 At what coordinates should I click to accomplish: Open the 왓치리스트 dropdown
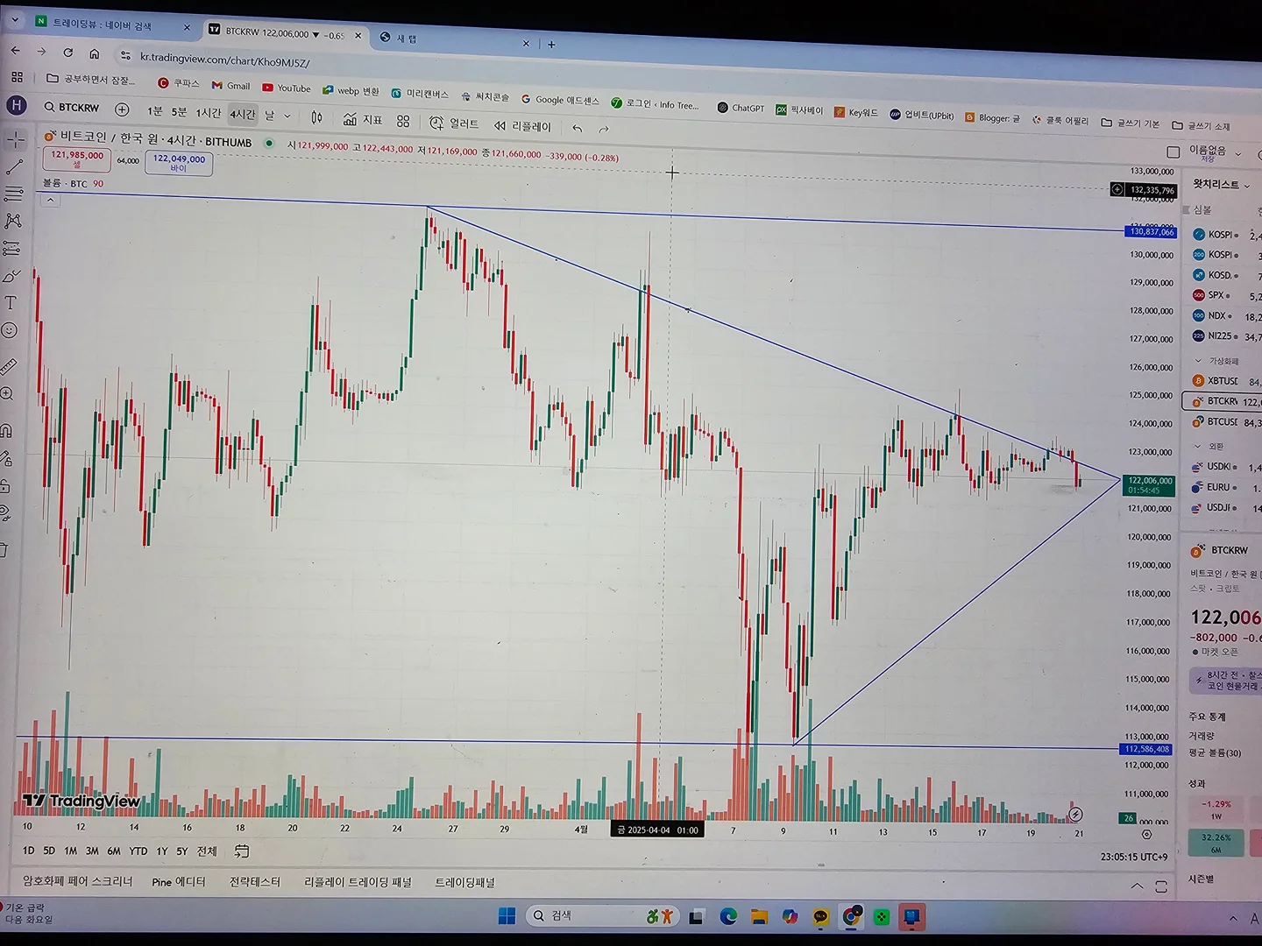pyautogui.click(x=1222, y=185)
